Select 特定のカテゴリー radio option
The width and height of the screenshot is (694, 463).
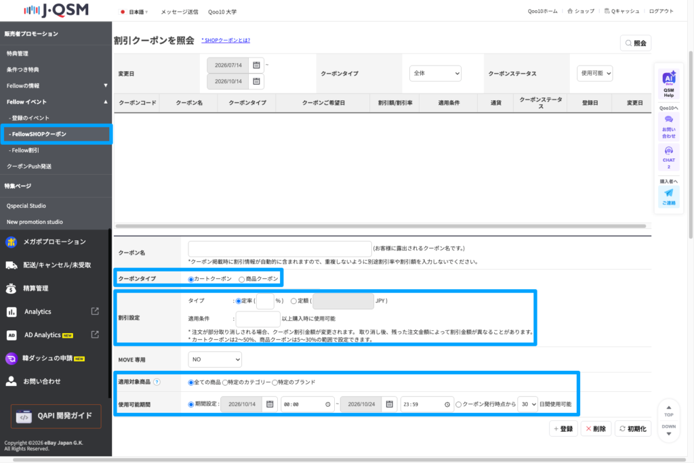[225, 382]
